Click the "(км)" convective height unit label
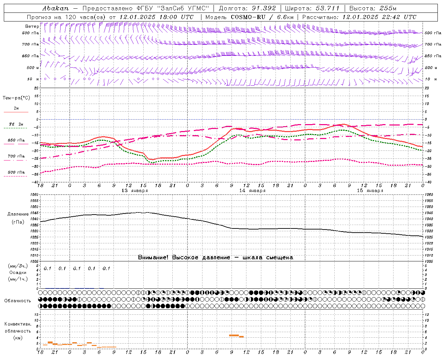This screenshot has height=355, width=443. [18, 338]
